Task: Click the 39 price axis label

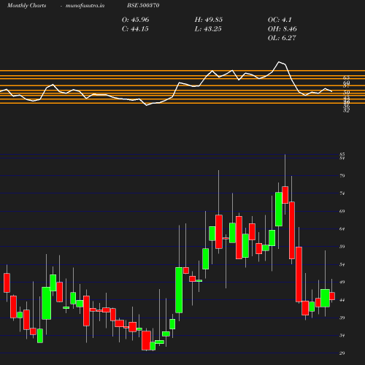Action: [342, 318]
